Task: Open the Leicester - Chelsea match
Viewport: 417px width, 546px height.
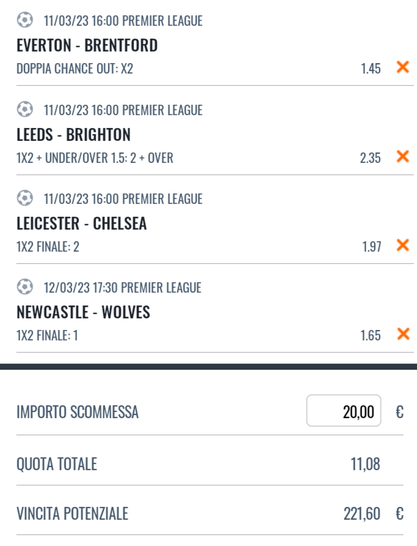Action: [81, 223]
